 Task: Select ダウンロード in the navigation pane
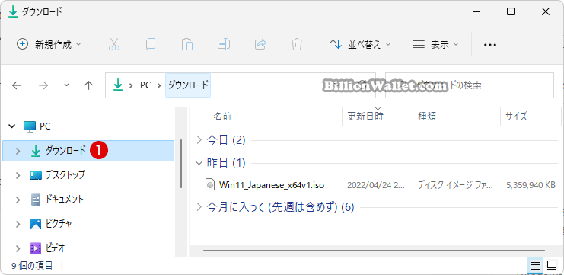(88, 151)
